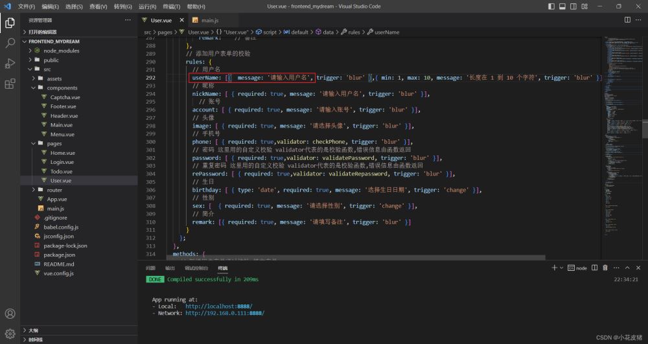The width and height of the screenshot is (648, 344).
Task: Close the User.vue editor tab
Action: [179, 21]
